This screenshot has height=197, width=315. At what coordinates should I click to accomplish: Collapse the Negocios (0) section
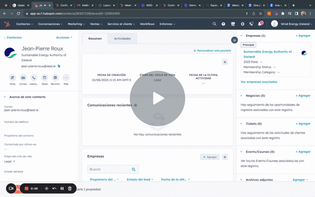click(x=241, y=96)
